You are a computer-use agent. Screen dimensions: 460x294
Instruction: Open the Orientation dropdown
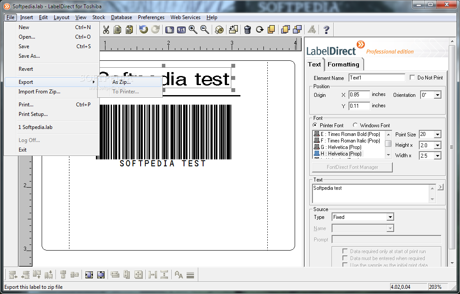(437, 95)
